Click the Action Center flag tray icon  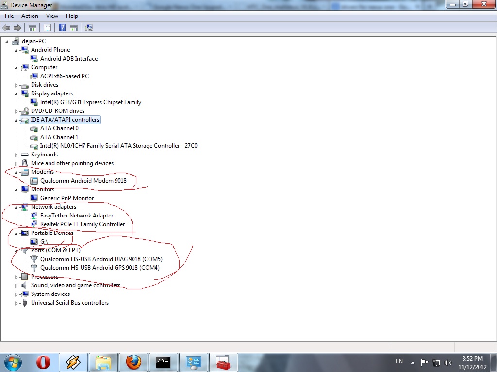click(x=424, y=362)
